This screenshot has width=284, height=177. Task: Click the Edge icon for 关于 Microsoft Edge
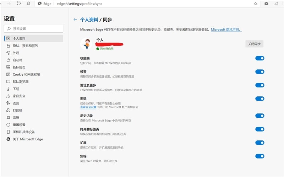(8, 139)
